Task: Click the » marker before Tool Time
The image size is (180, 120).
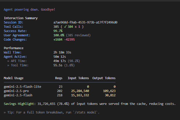Action: [x=8, y=65]
